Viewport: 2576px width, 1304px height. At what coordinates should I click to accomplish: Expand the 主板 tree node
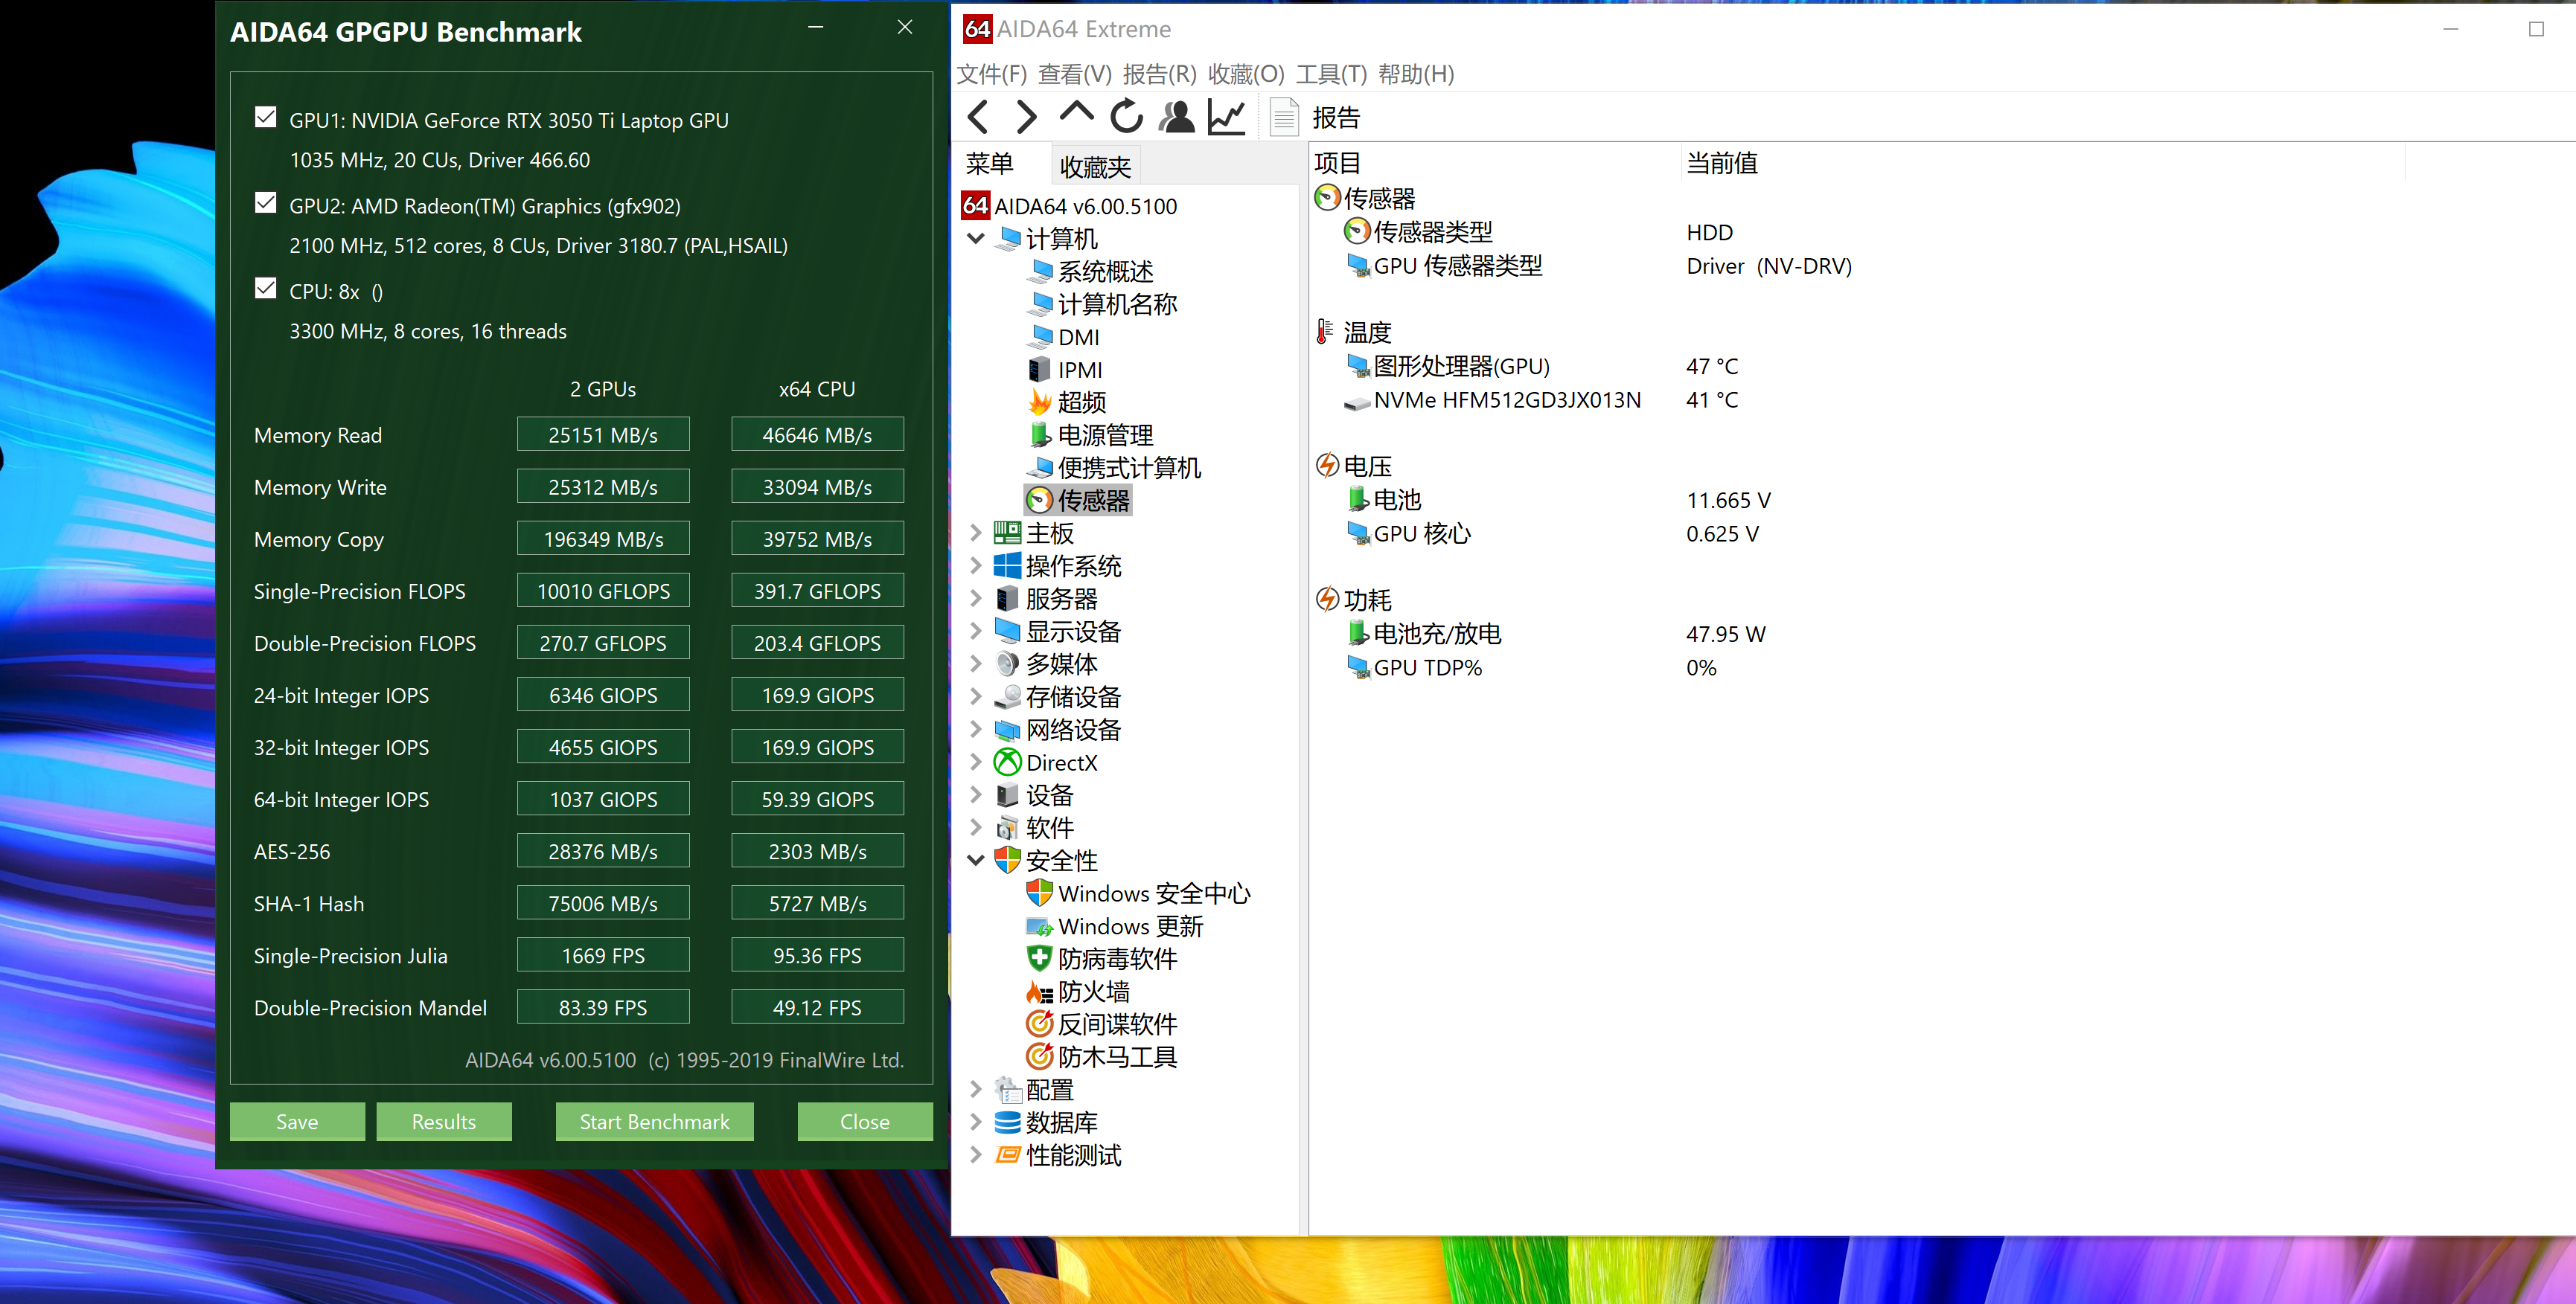[976, 533]
